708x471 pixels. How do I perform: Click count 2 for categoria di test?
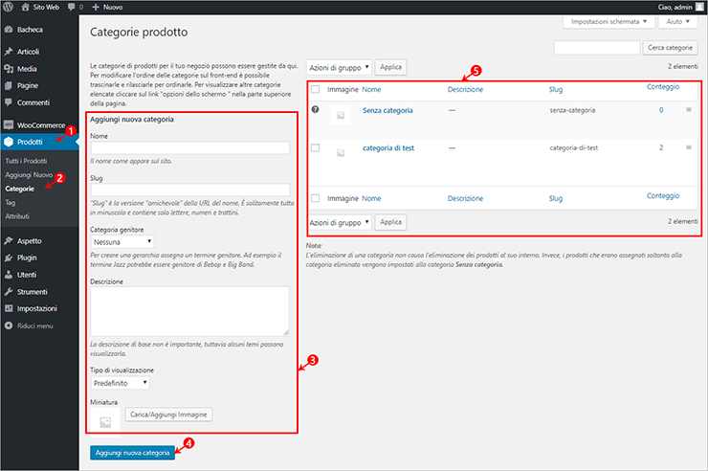point(661,147)
